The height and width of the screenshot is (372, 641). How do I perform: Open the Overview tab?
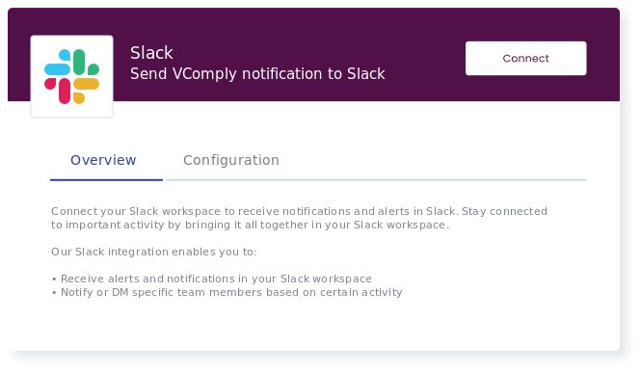(103, 160)
